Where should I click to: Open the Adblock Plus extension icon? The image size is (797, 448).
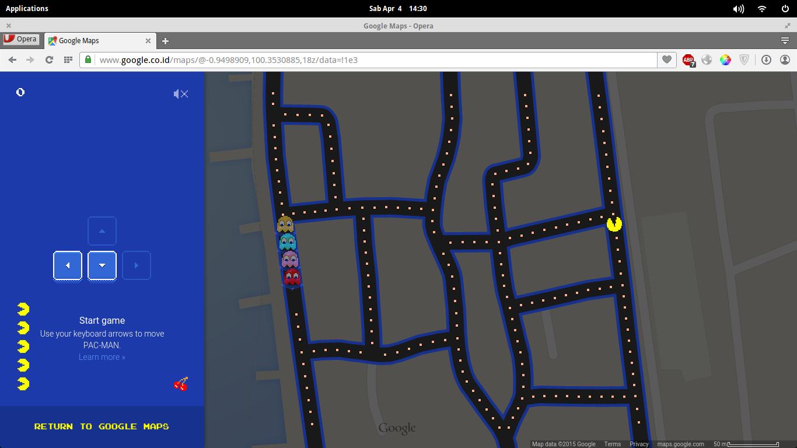click(x=688, y=60)
